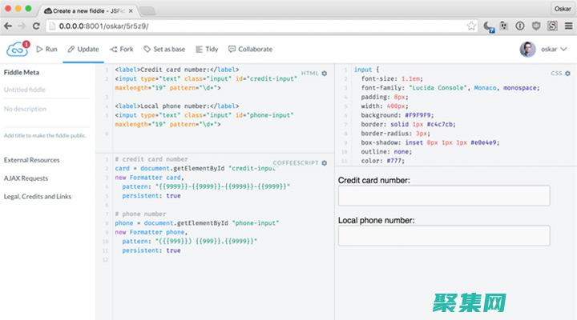This screenshot has width=577, height=320.
Task: Click the HTML panel label
Action: (309, 74)
